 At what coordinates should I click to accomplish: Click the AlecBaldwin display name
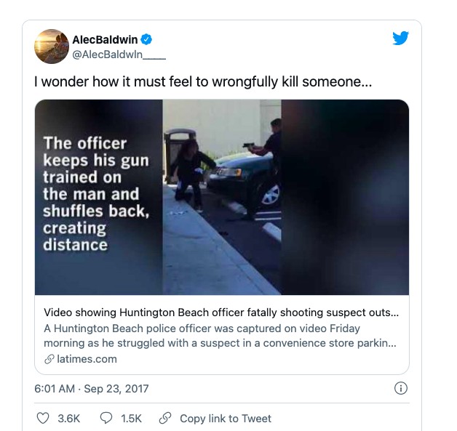coord(105,39)
